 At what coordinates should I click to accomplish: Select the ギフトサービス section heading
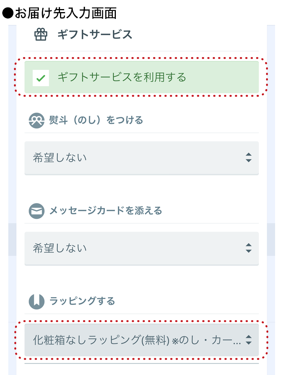coord(95,34)
